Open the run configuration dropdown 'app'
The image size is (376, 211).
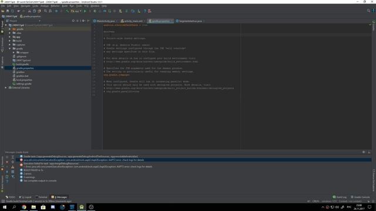click(x=76, y=11)
